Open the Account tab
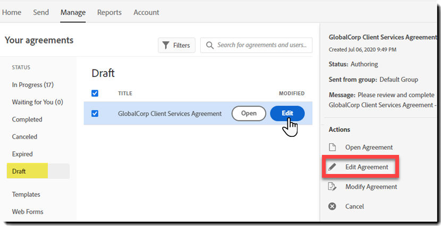 (146, 12)
